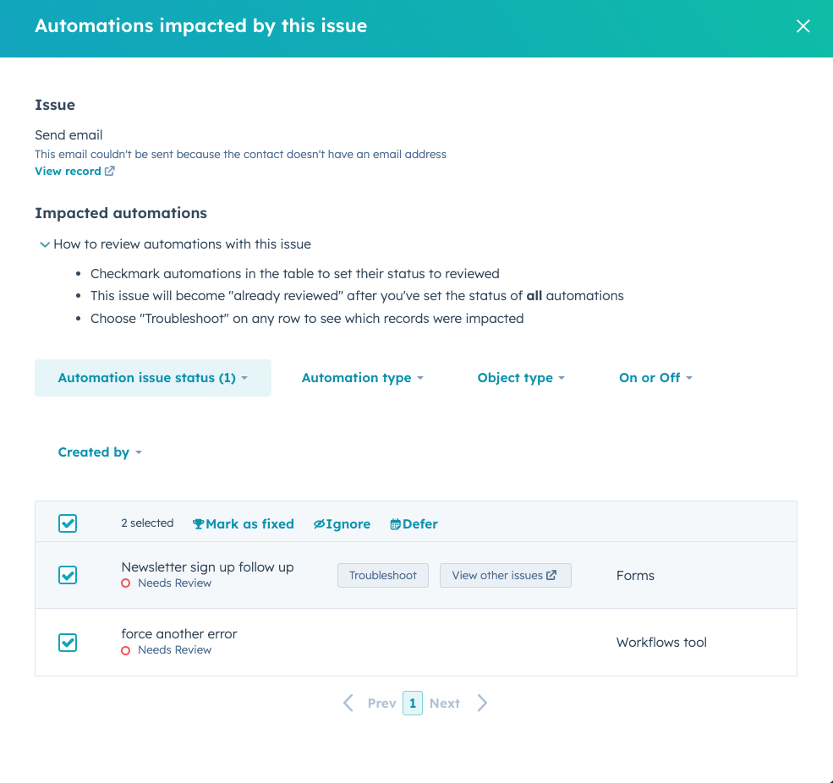Click the Needs Review icon on force another error row
Viewport: 833px width, 783px height.
click(x=124, y=649)
